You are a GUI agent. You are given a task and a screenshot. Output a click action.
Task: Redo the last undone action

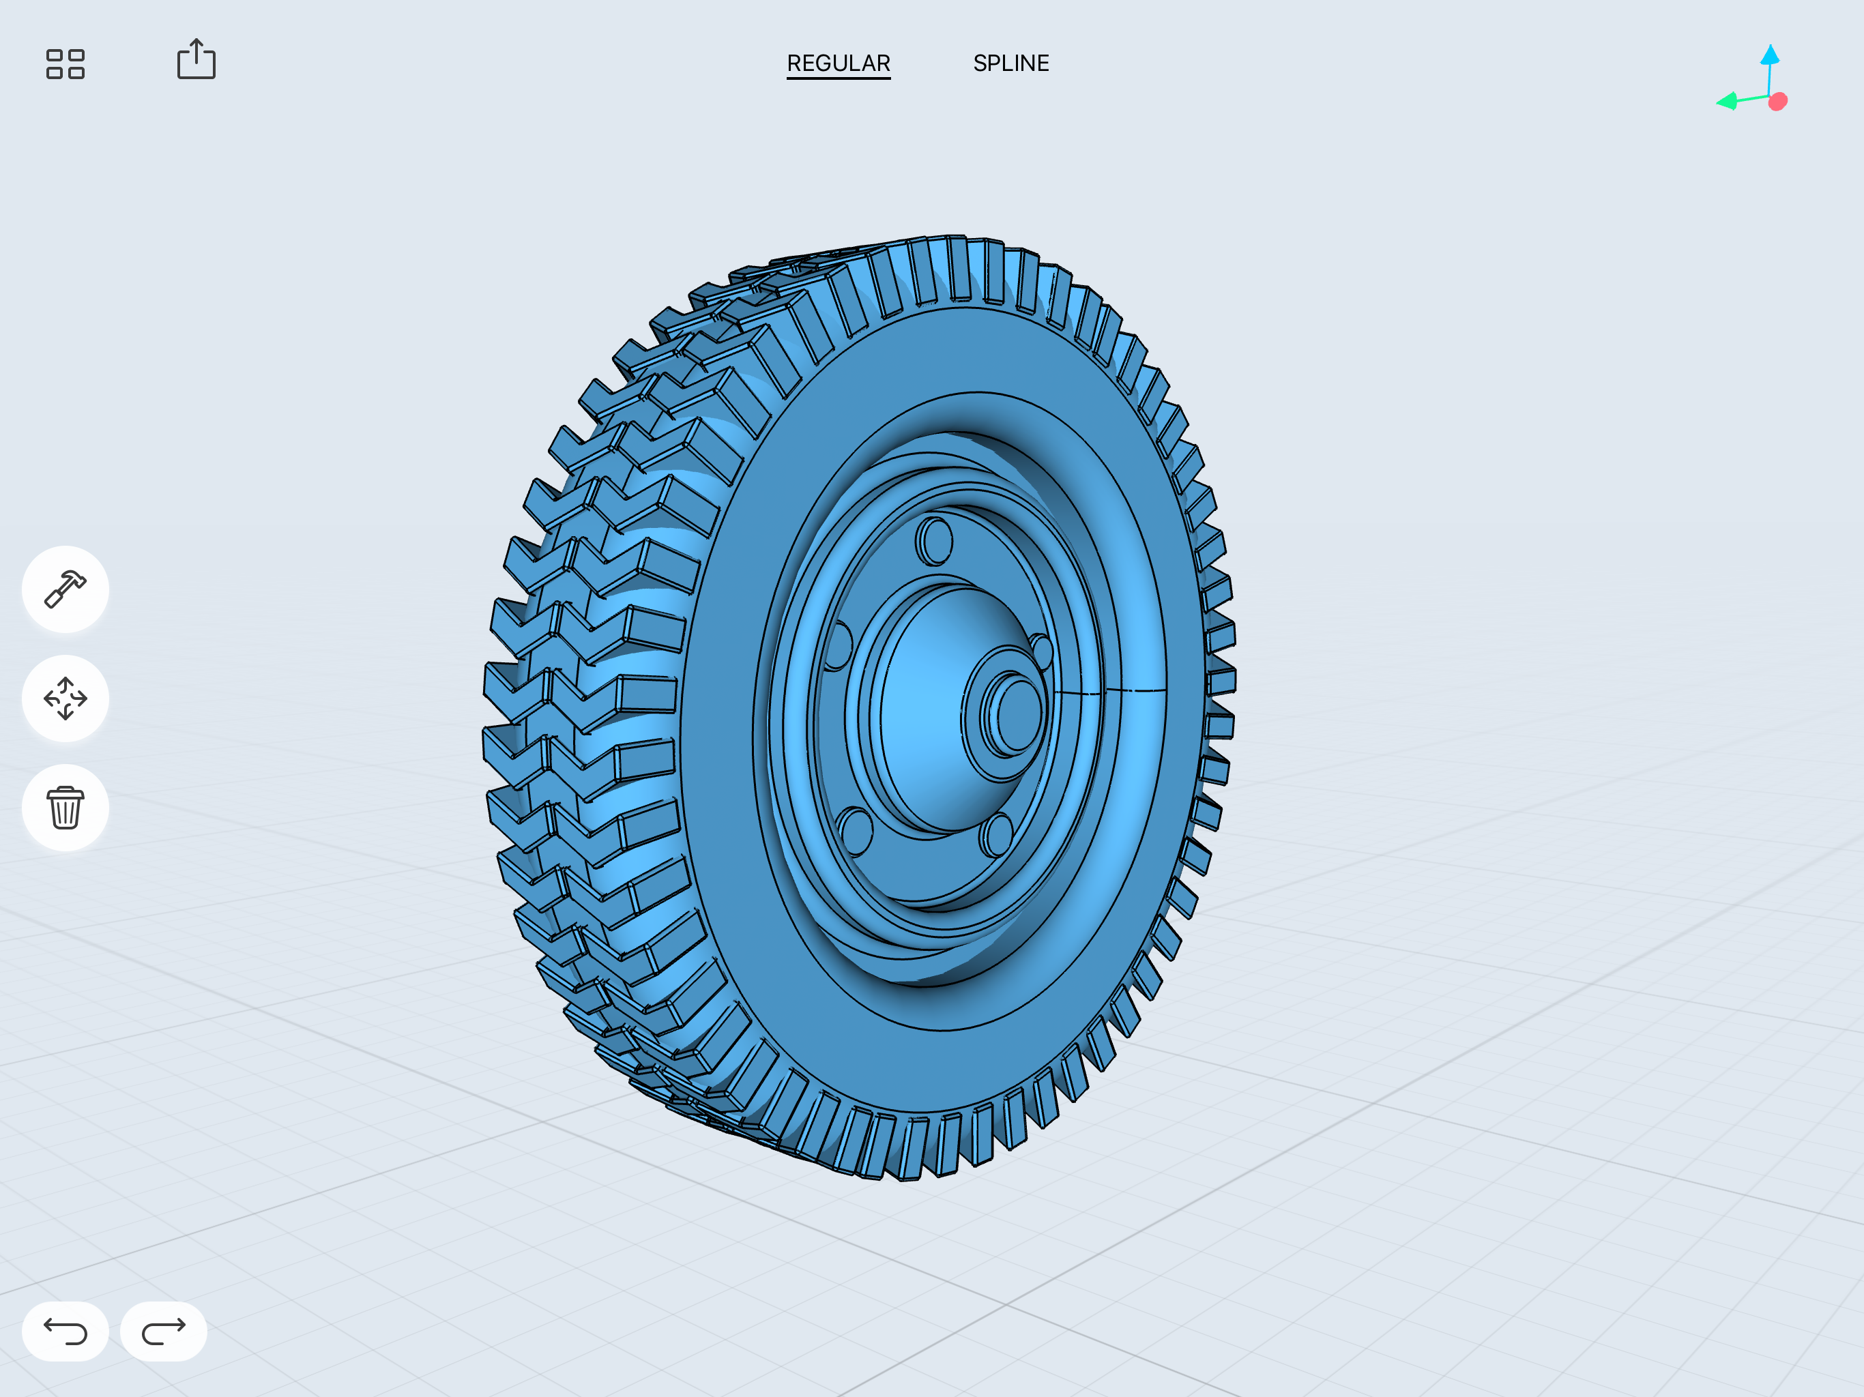[x=164, y=1332]
